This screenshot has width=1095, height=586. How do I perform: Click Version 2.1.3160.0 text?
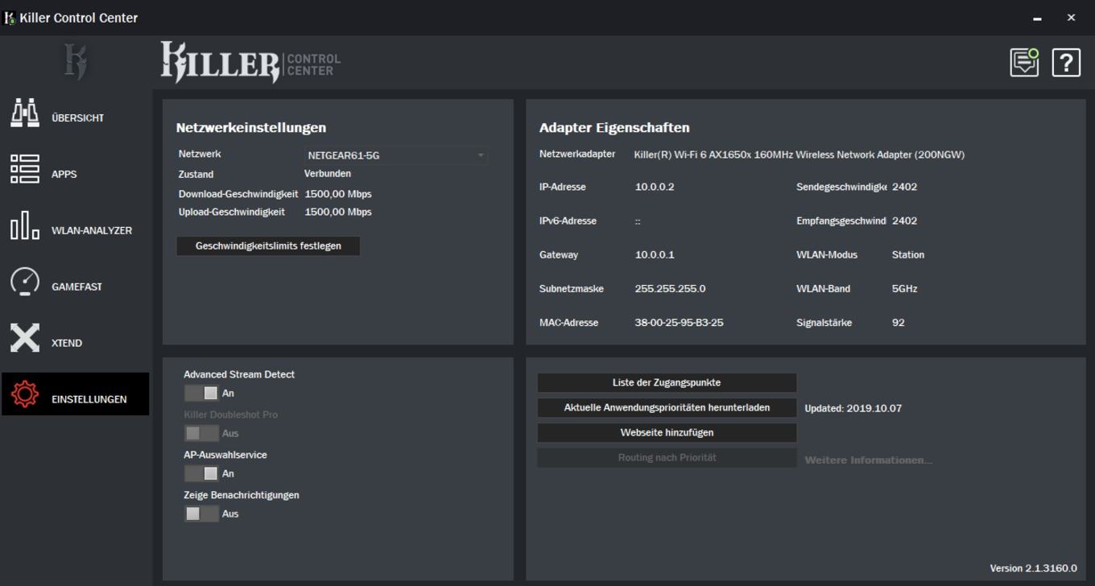(1033, 568)
